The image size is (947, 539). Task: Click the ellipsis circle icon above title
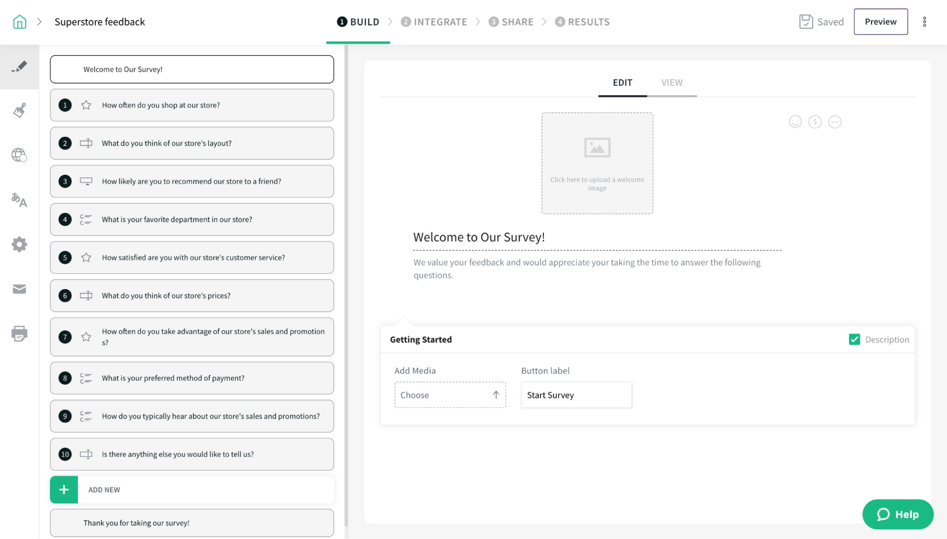pos(835,122)
